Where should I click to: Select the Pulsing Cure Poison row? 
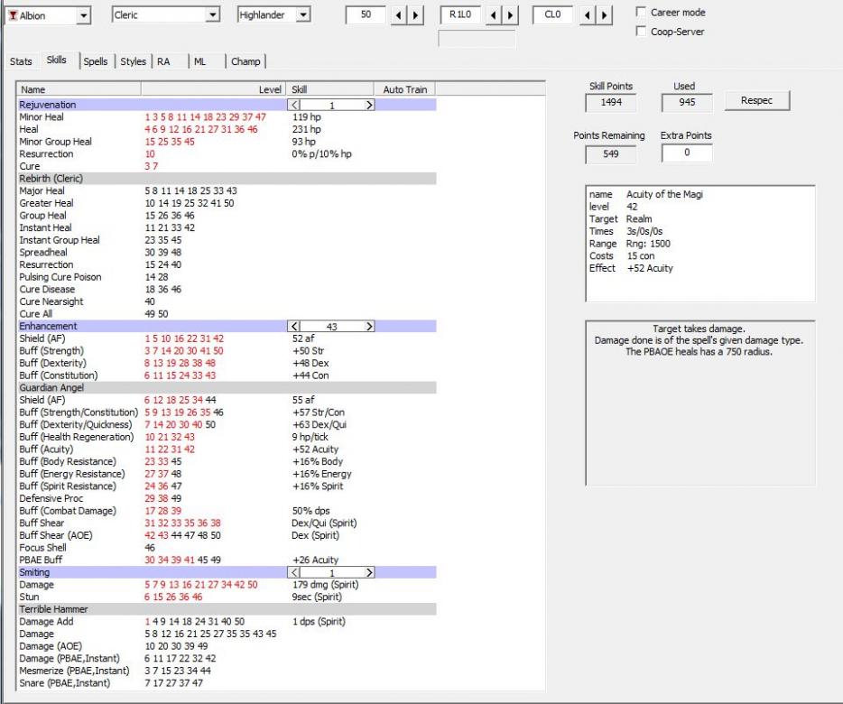click(x=227, y=277)
